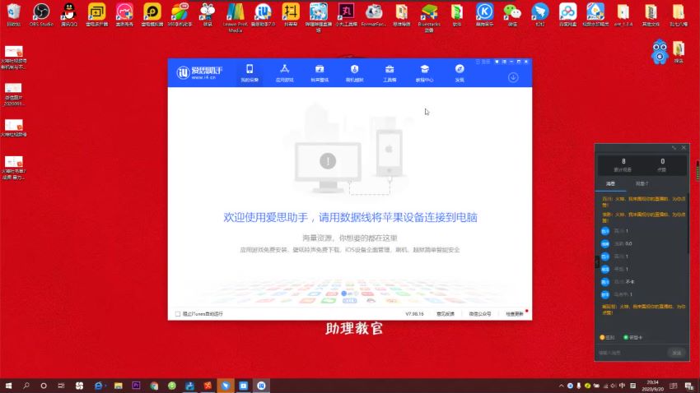700x393 pixels.
Task: Click the taskbar clock showing 20:34
Action: (652, 386)
